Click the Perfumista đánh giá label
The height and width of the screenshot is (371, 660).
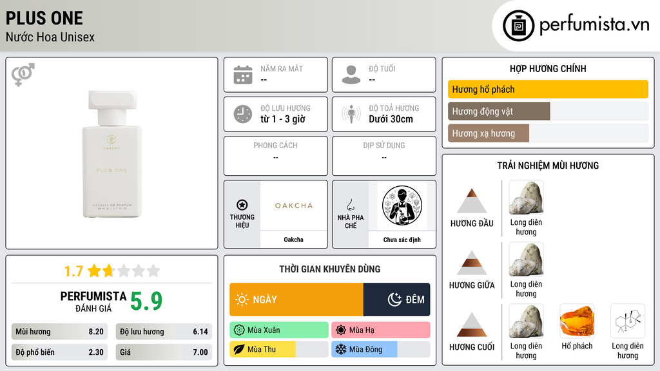[93, 301]
